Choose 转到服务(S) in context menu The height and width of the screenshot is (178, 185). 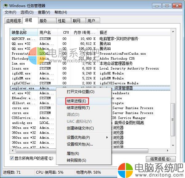tap(84, 160)
